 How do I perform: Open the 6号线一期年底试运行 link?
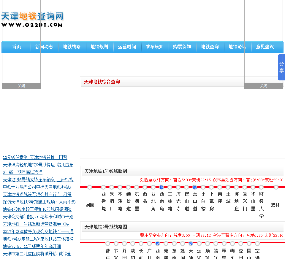(x=23, y=172)
